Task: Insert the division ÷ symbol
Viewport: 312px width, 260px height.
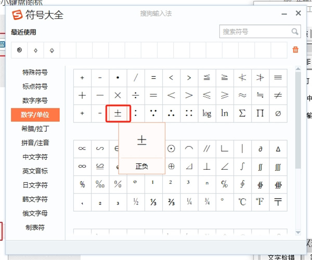Action: click(135, 95)
